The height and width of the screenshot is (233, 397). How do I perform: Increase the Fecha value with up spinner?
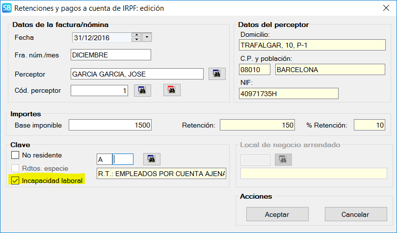point(136,35)
